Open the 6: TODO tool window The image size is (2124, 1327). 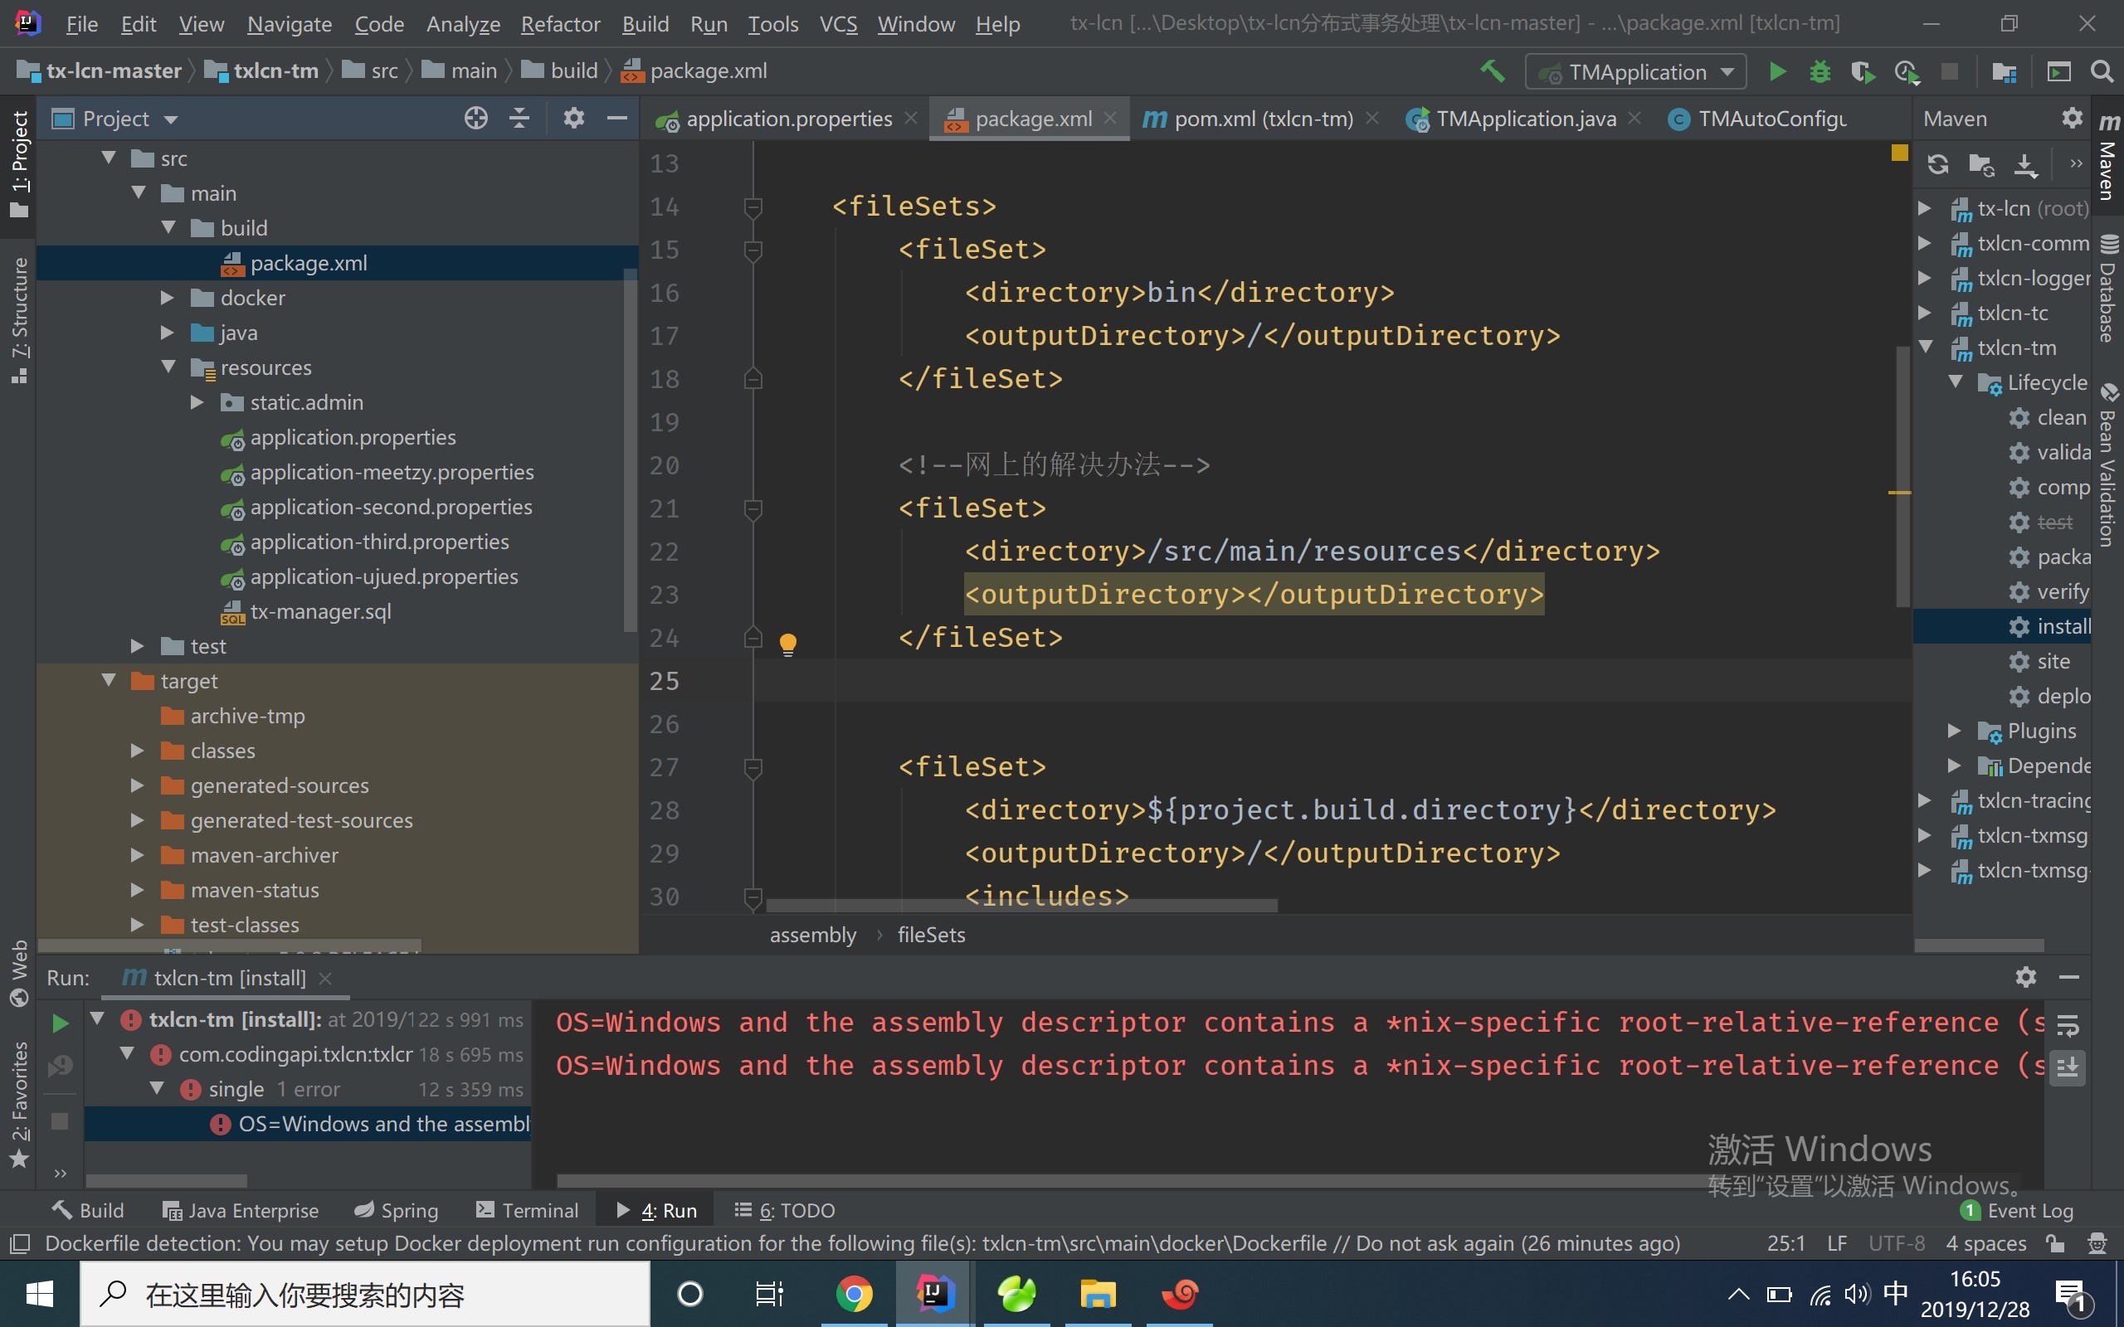click(784, 1210)
